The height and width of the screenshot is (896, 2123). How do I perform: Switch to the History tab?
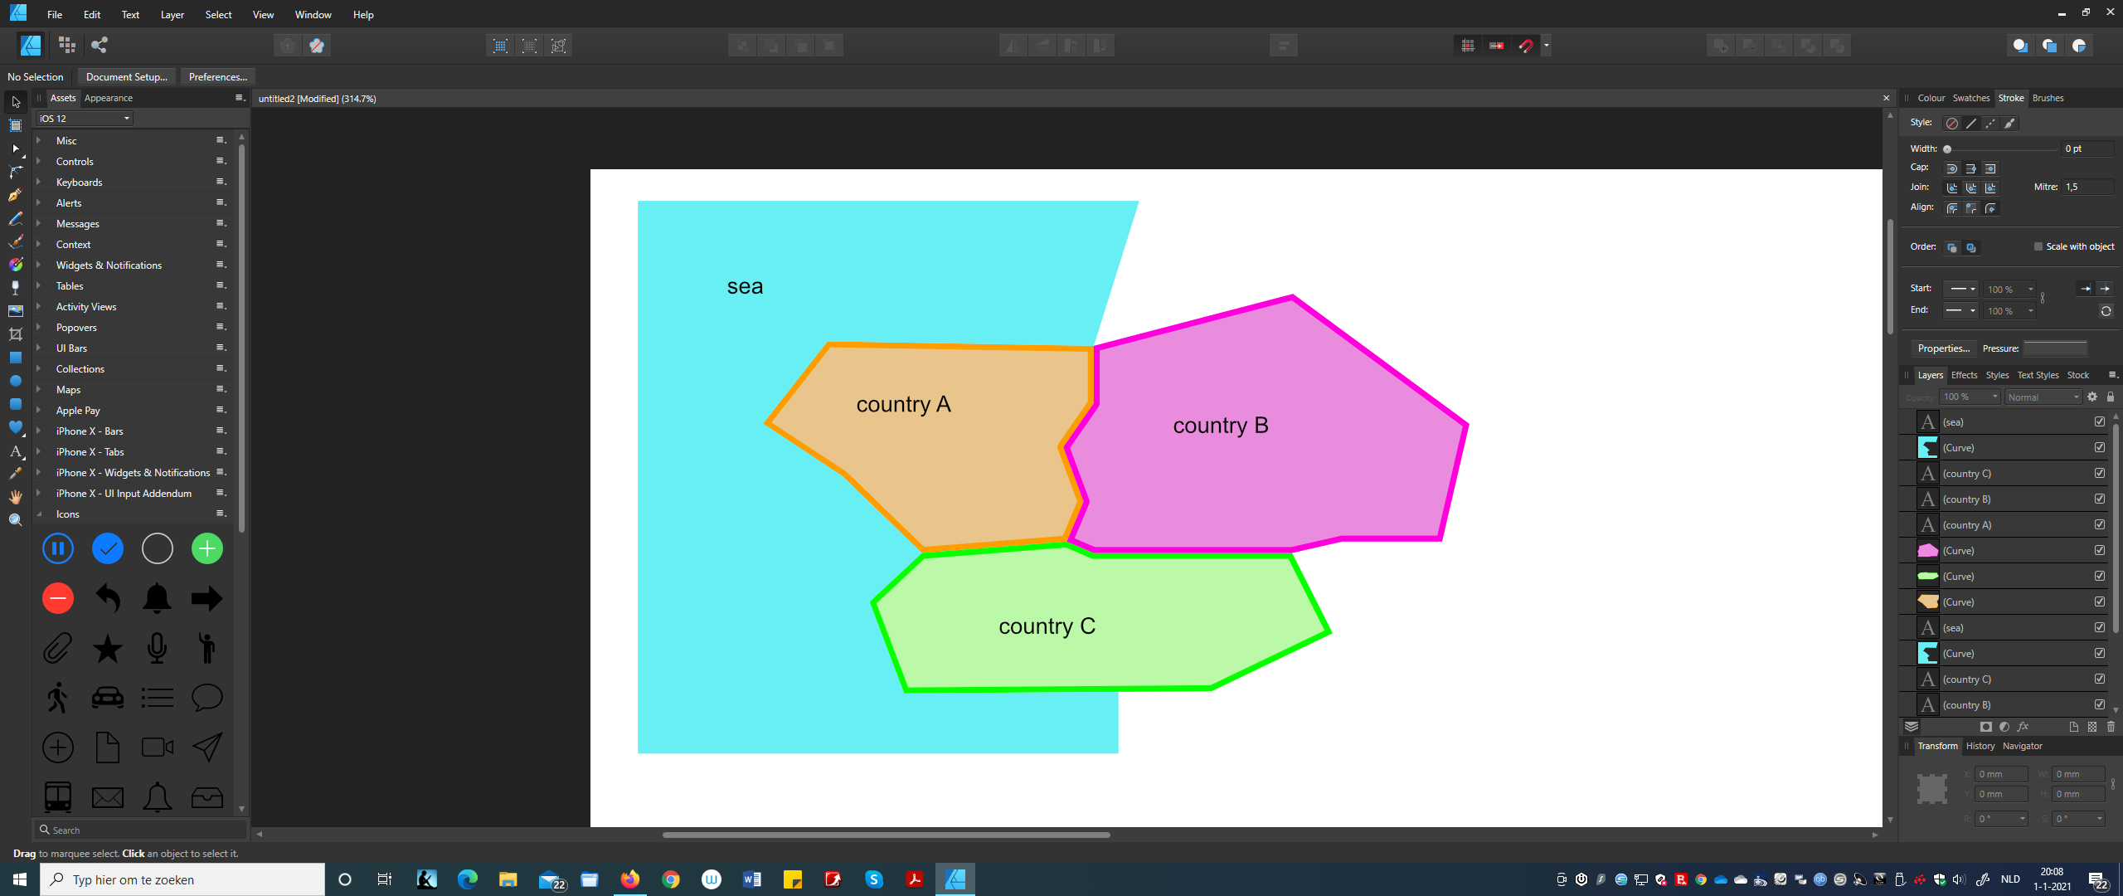(x=1980, y=746)
